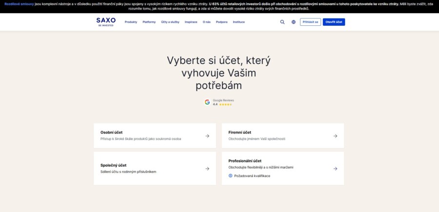Click the info icon beside Požadovaná kvalifikace
Image resolution: width=439 pixels, height=212 pixels.
230,175
